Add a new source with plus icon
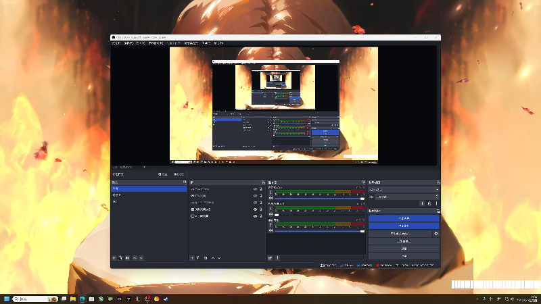The width and height of the screenshot is (541, 304). [192, 258]
